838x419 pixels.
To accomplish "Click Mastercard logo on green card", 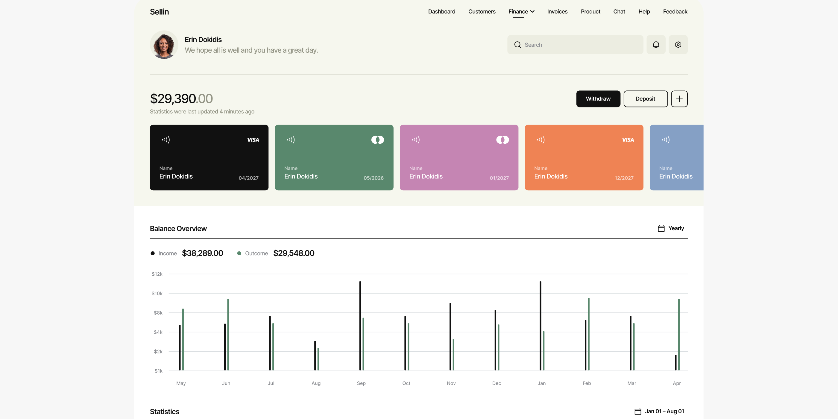I will click(377, 140).
